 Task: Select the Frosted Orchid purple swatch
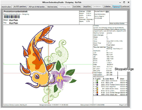pos(97,85)
